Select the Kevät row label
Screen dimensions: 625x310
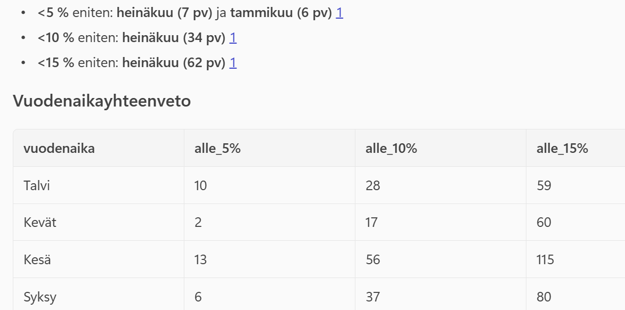pyautogui.click(x=40, y=222)
